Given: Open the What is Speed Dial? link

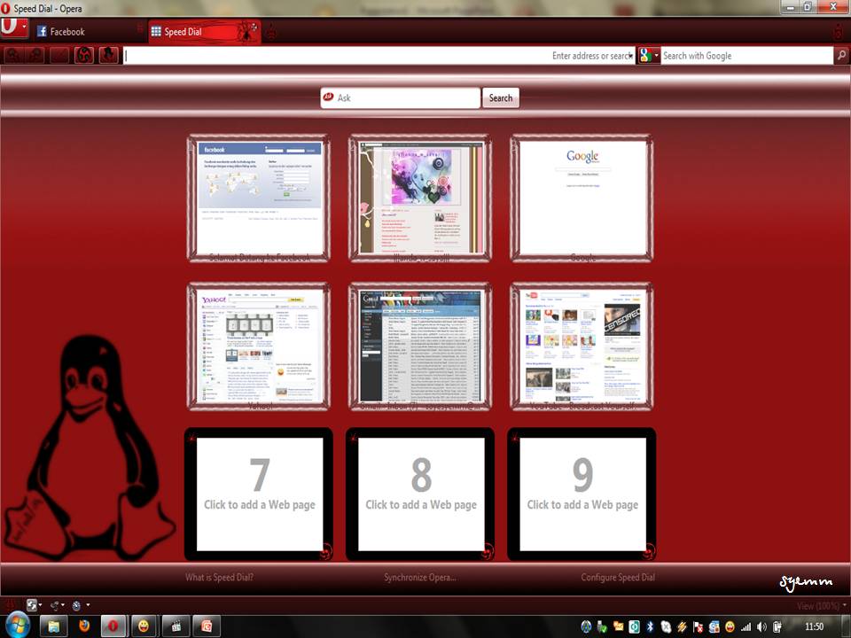Looking at the screenshot, I should (x=219, y=577).
